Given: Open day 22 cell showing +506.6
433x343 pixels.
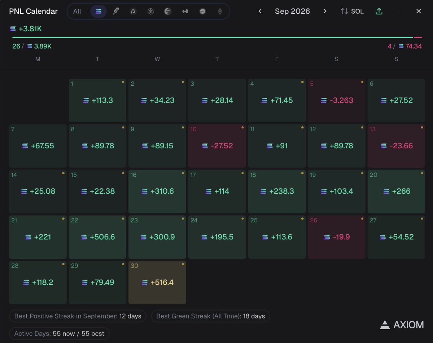Looking at the screenshot, I should point(97,237).
